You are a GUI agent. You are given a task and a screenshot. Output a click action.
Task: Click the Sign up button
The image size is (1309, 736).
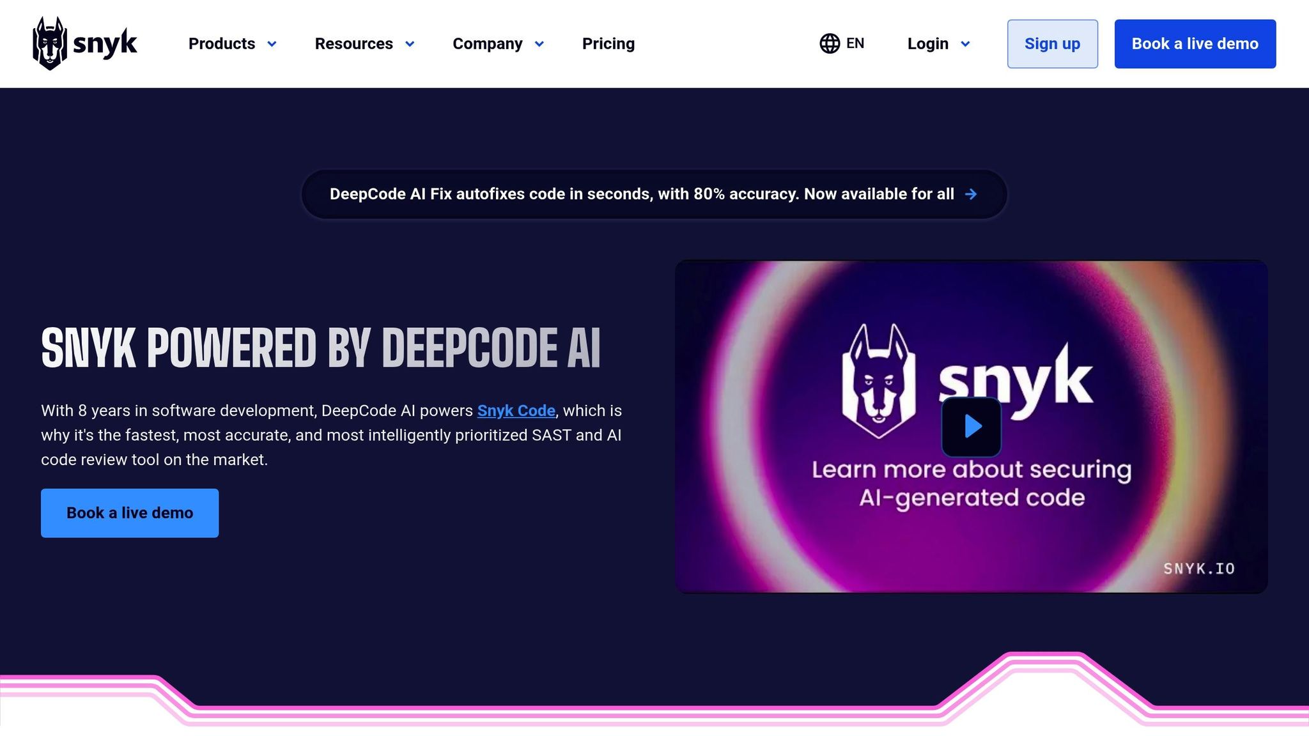tap(1052, 43)
